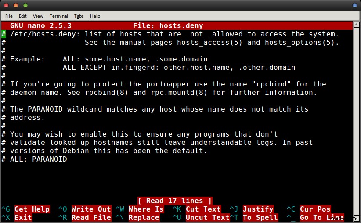Image resolution: width=361 pixels, height=223 pixels.
Task: Open the View menu
Action: 38,16
